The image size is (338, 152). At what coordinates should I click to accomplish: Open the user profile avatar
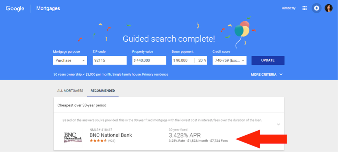pos(329,8)
